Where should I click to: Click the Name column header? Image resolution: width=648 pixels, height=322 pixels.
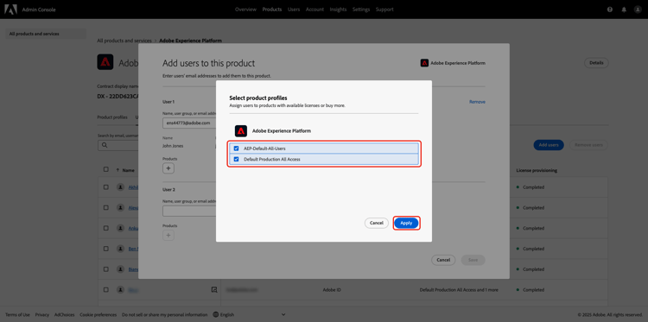pos(128,170)
